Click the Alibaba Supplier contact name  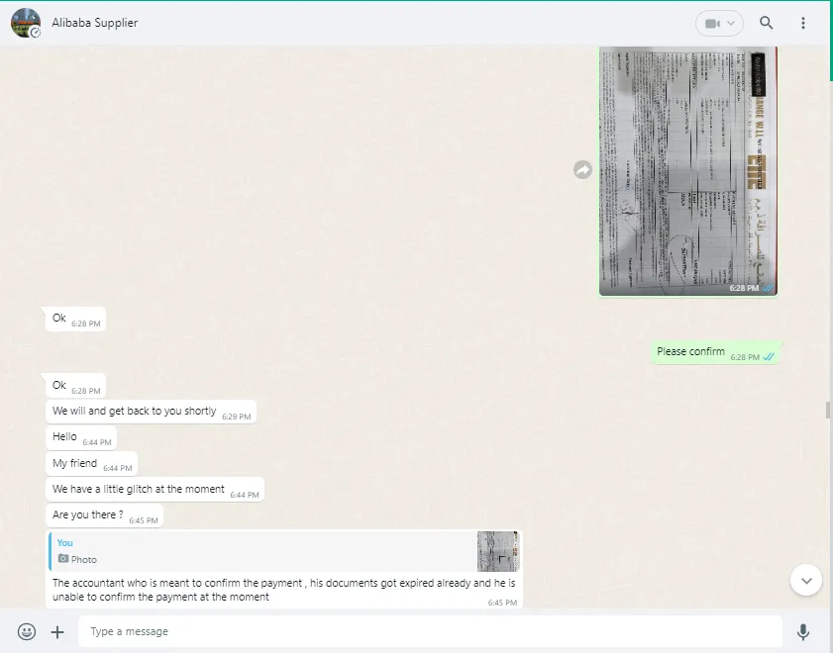pyautogui.click(x=94, y=23)
